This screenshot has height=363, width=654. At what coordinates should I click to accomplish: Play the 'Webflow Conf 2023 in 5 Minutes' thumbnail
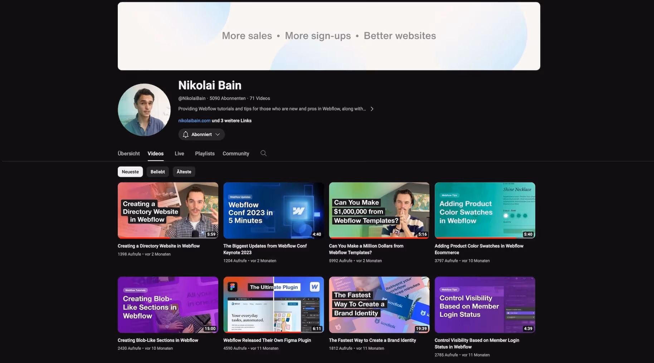click(273, 210)
